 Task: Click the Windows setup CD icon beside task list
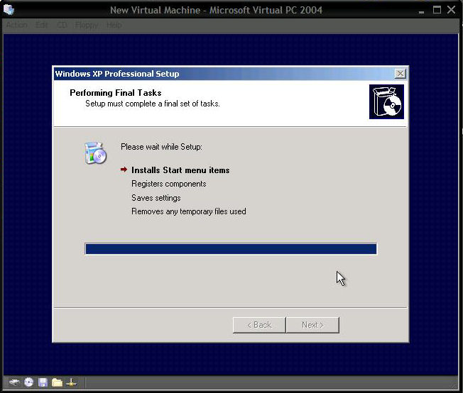coord(95,153)
